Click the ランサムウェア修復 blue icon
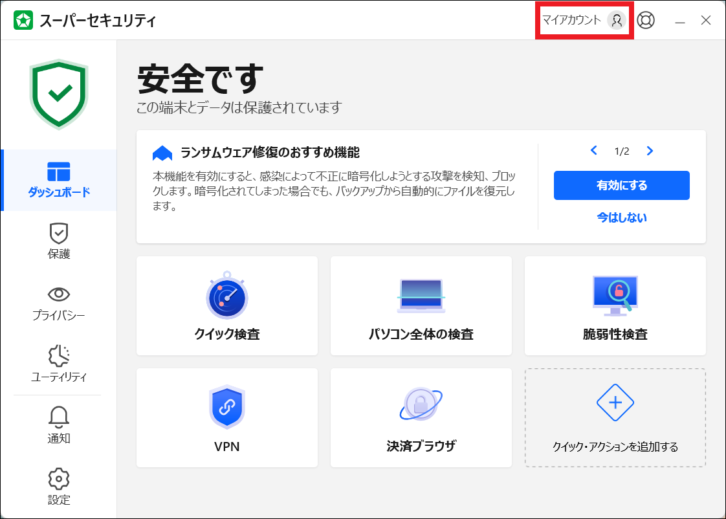 pos(162,153)
